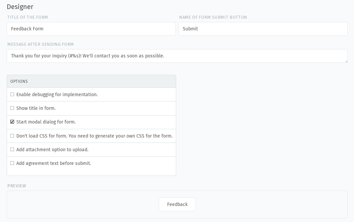This screenshot has width=354, height=222.
Task: Enable debugging for implementation checkbox
Action: [x=12, y=94]
